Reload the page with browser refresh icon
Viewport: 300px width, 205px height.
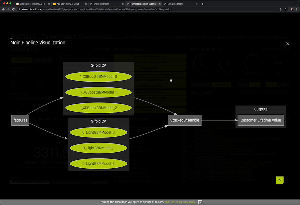pos(13,9)
